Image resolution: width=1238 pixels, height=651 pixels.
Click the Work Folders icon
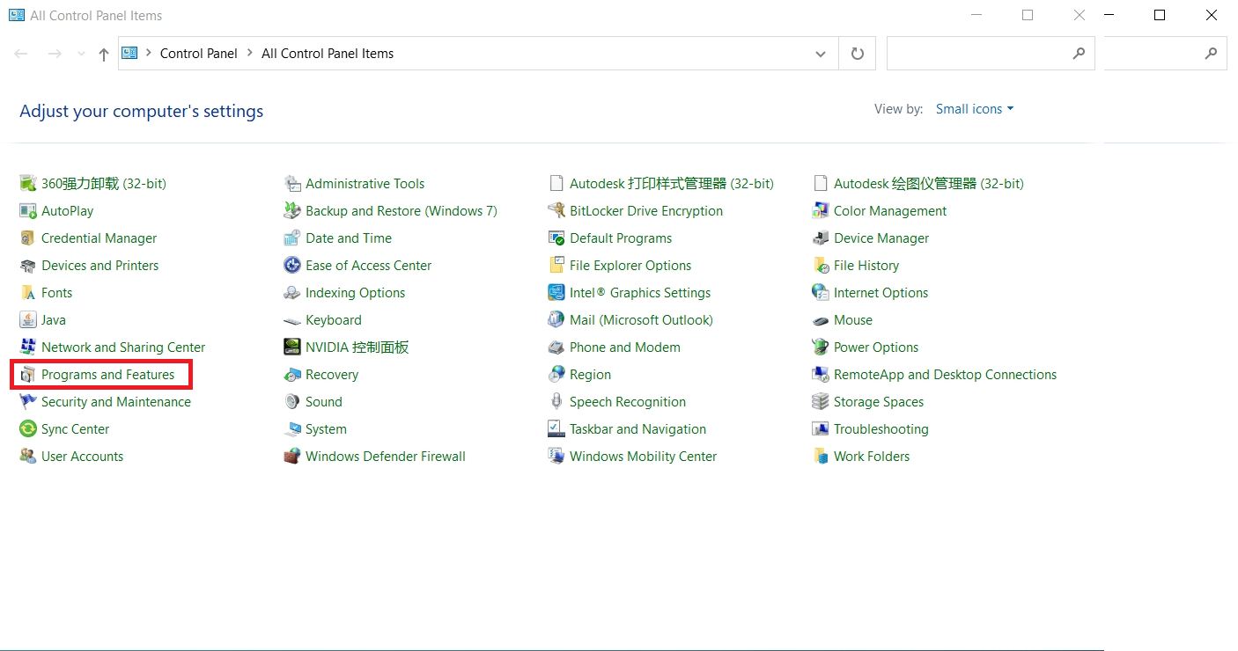[x=820, y=456]
